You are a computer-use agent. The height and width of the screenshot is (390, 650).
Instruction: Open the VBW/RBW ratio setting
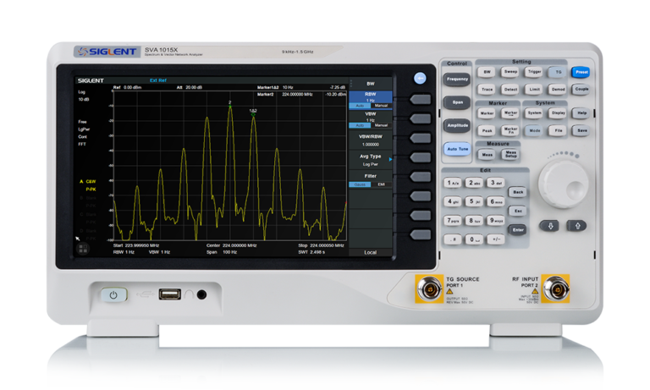click(x=371, y=140)
